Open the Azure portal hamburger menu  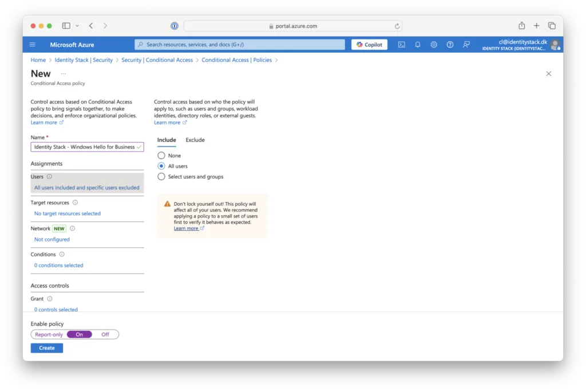(x=33, y=45)
